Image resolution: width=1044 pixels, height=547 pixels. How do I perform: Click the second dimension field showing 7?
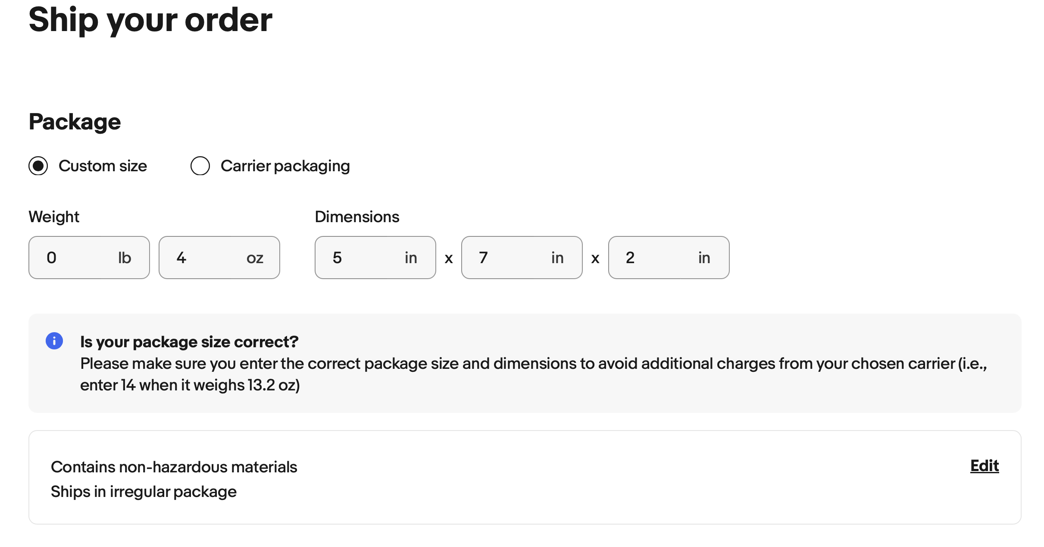pyautogui.click(x=522, y=258)
